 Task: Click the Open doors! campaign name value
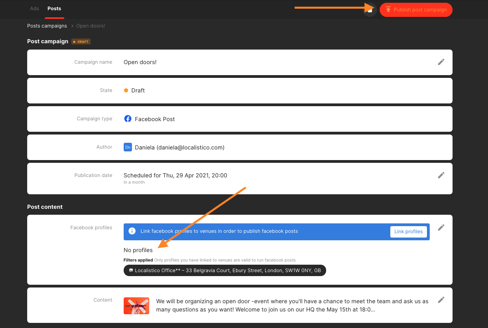(x=140, y=62)
